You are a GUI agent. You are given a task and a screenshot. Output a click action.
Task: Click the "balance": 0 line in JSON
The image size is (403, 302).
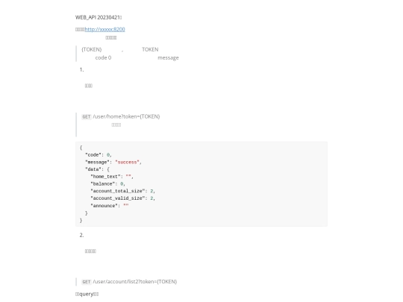click(x=107, y=184)
